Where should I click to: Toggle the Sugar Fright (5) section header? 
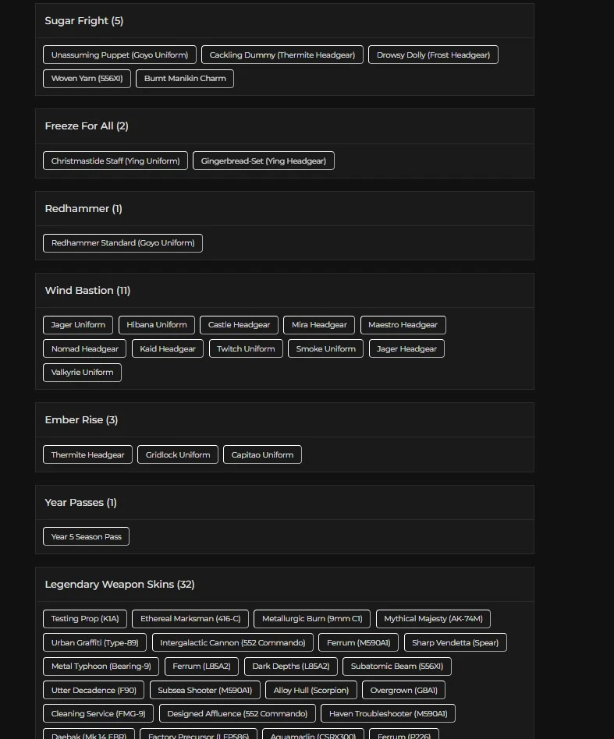(83, 21)
